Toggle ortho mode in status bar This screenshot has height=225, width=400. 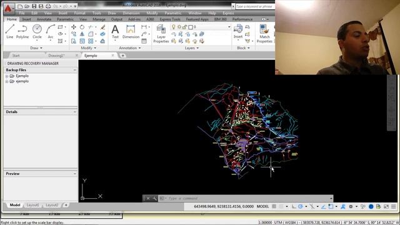coord(294,206)
